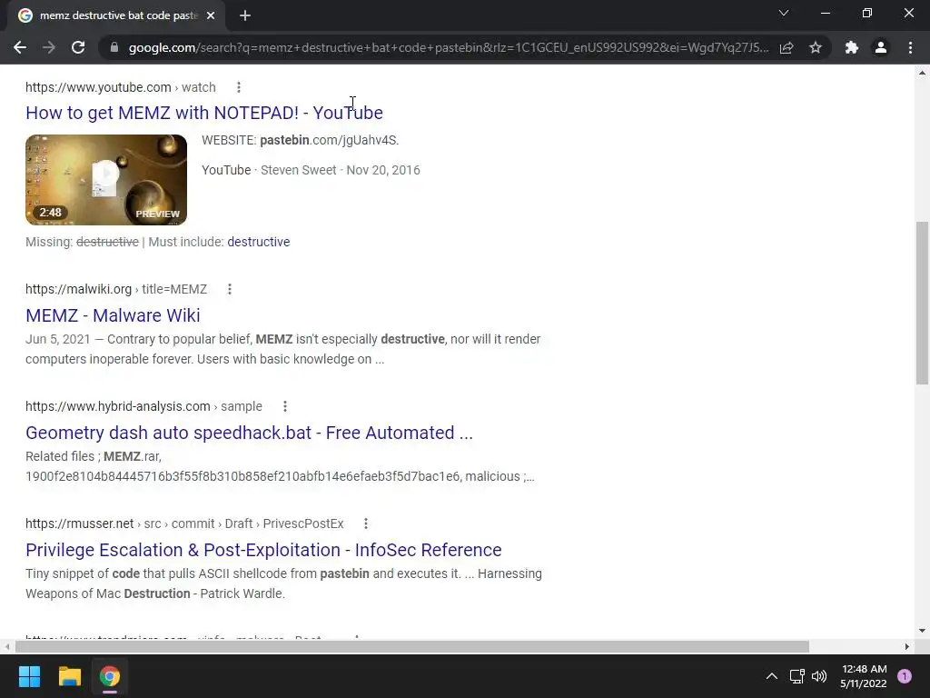Go back to the previous page

click(x=20, y=47)
